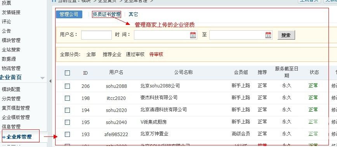The width and height of the screenshot is (337, 147).
Task: Click username sohu2088
Action: tap(116, 86)
